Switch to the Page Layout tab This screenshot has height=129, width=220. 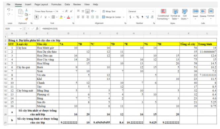[41, 4]
